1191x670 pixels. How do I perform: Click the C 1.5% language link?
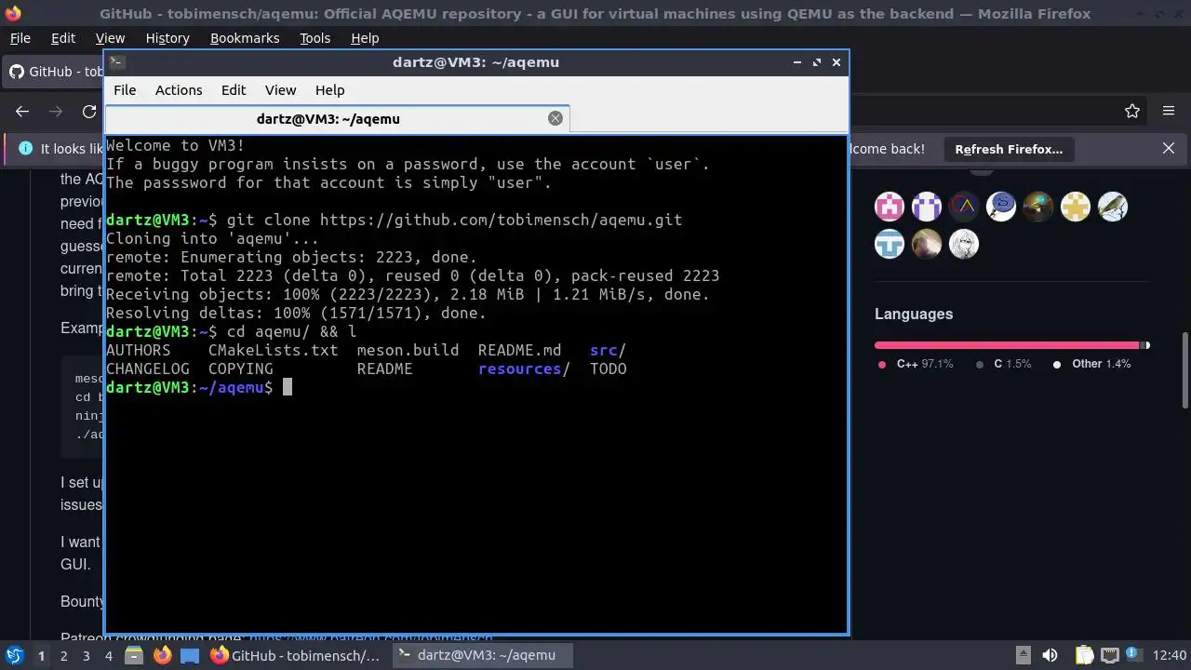(x=1004, y=364)
